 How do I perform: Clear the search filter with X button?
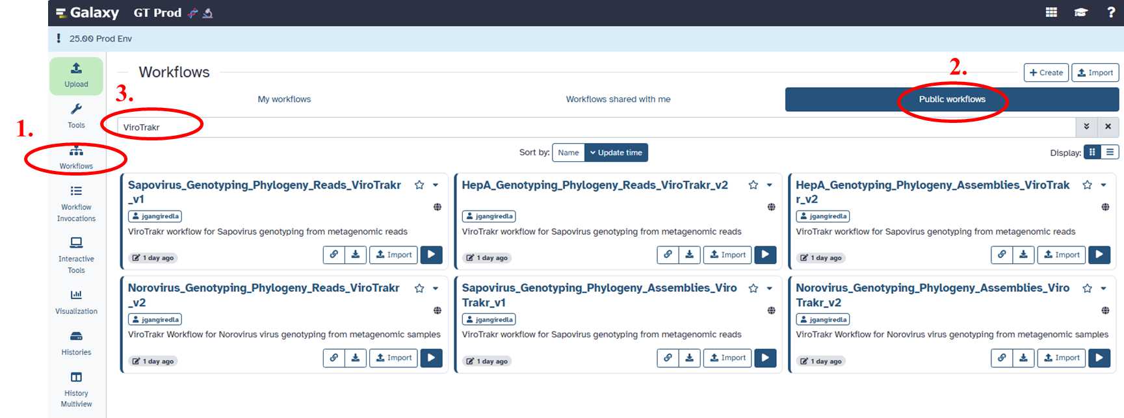[1108, 127]
